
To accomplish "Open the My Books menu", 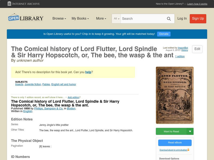I will coord(81,19).
